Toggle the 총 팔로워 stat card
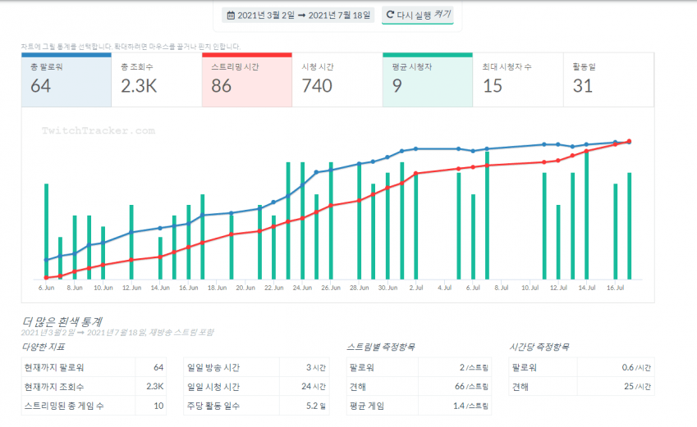The height and width of the screenshot is (427, 697). [66, 79]
